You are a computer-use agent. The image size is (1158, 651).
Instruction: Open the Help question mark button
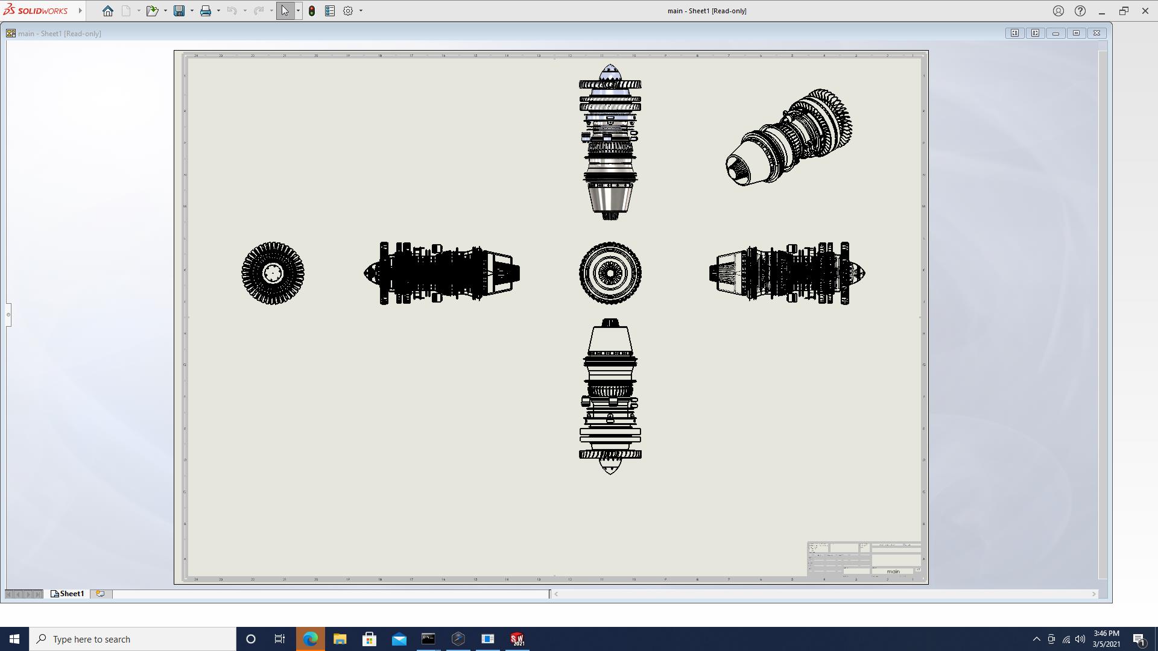[1080, 11]
